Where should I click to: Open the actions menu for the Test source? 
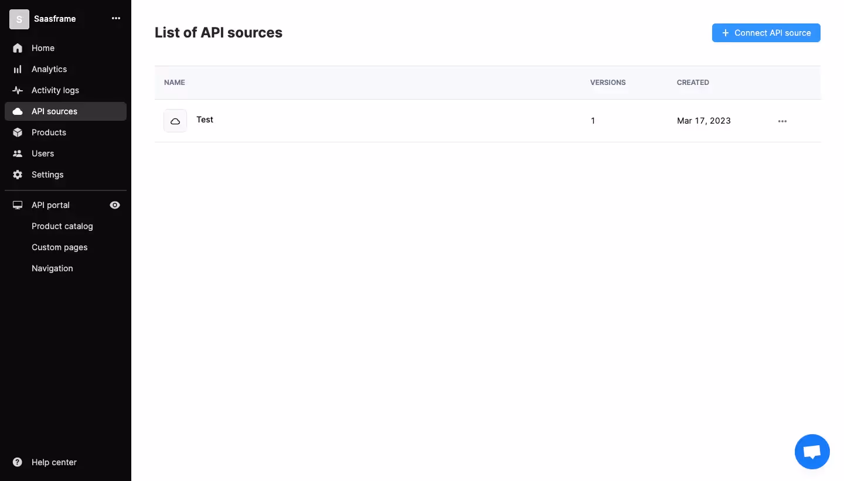point(782,121)
